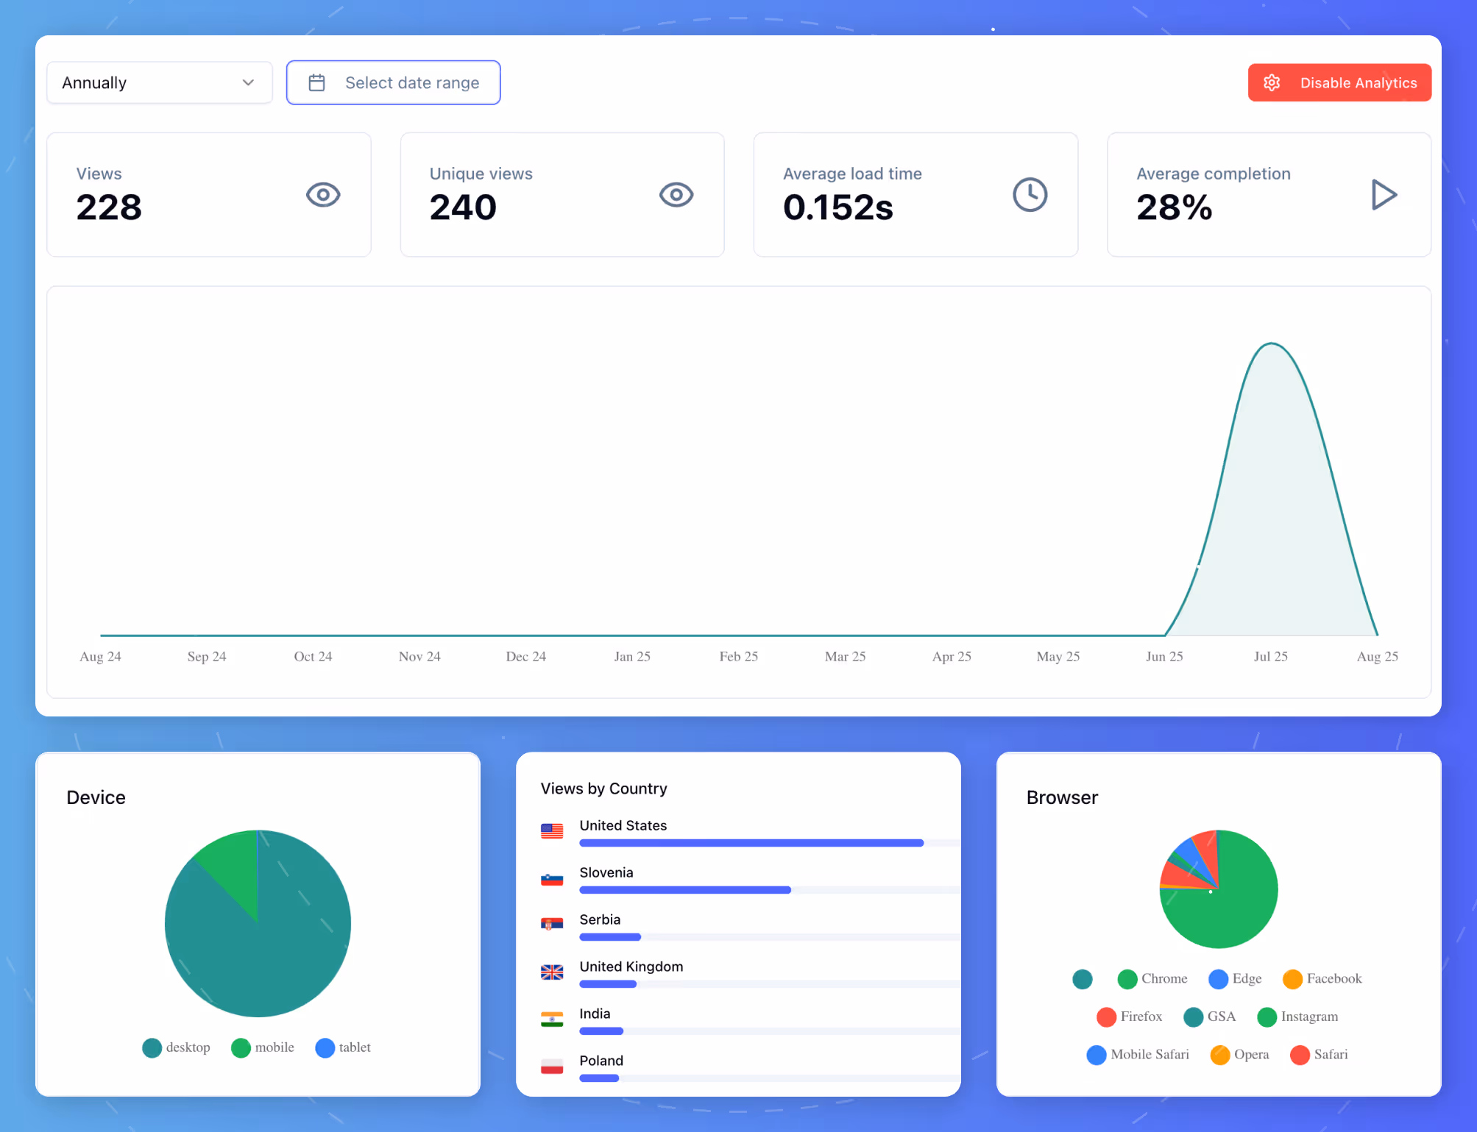The width and height of the screenshot is (1477, 1132).
Task: Toggle Mobile Safari legend in Browser chart
Action: pyautogui.click(x=1138, y=1055)
